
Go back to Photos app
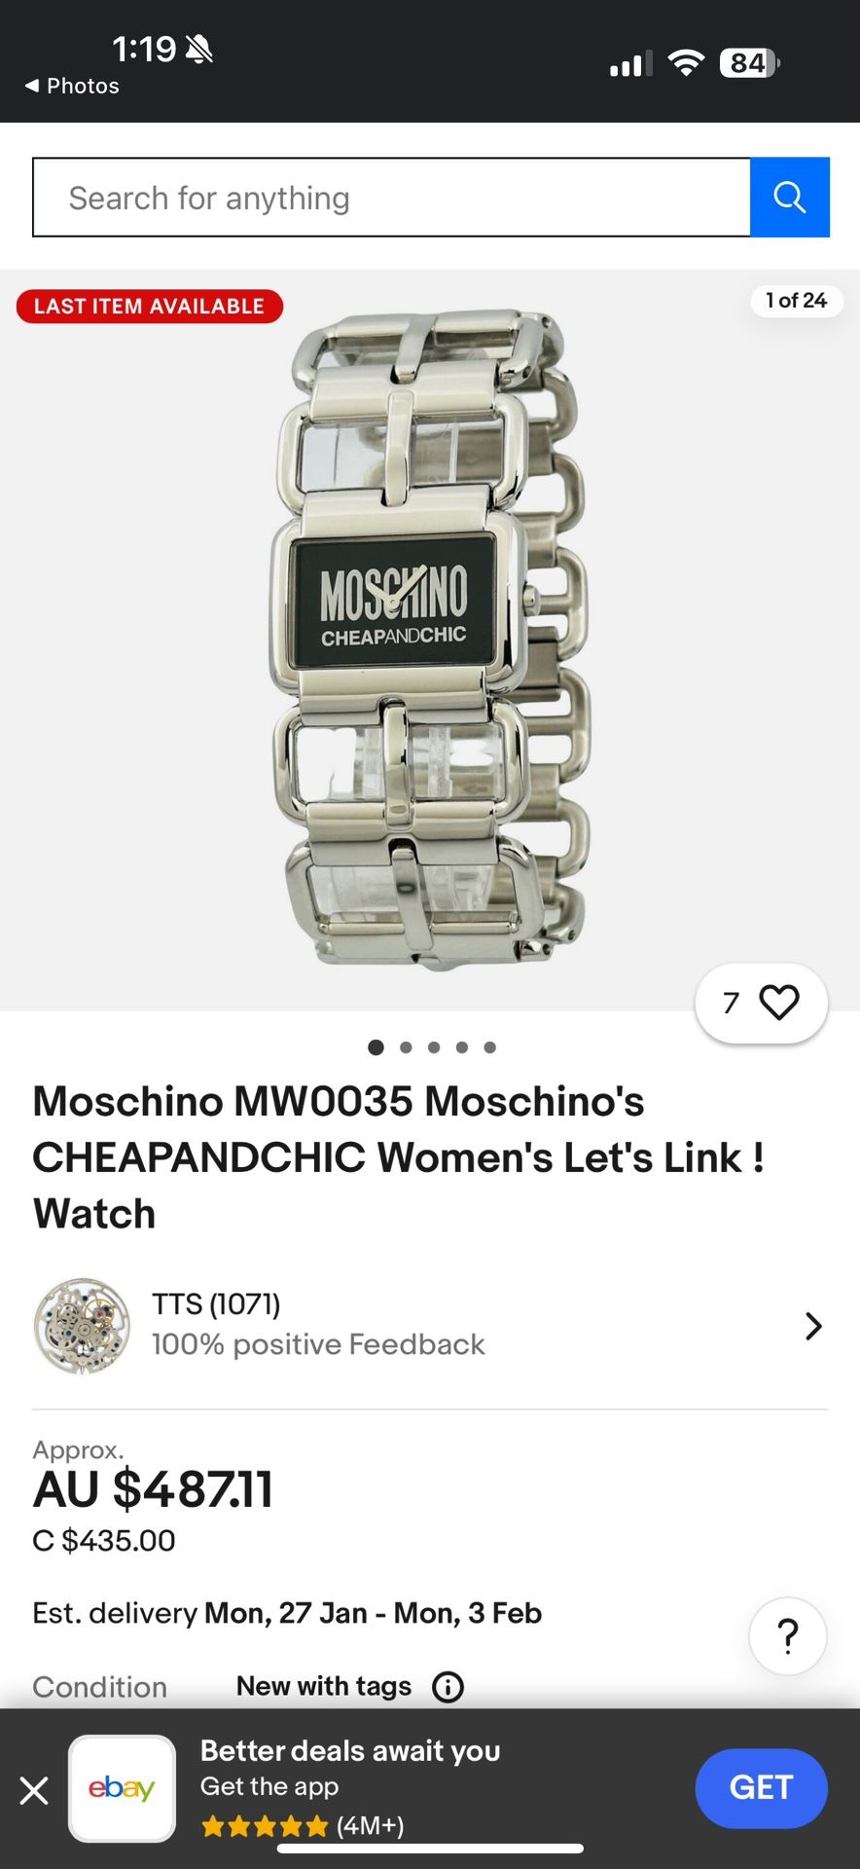click(72, 86)
